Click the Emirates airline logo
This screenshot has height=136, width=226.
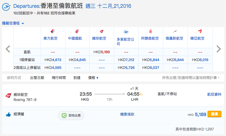(150, 31)
